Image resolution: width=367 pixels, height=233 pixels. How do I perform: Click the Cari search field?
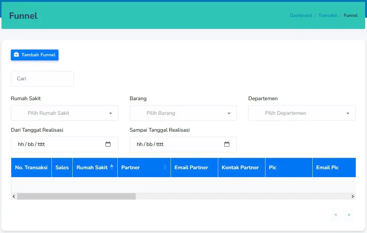pos(42,79)
